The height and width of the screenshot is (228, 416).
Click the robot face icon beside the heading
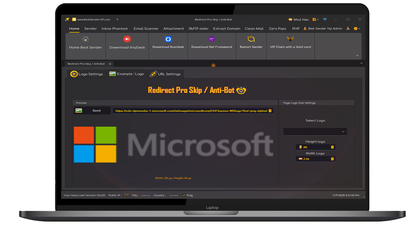pyautogui.click(x=241, y=90)
